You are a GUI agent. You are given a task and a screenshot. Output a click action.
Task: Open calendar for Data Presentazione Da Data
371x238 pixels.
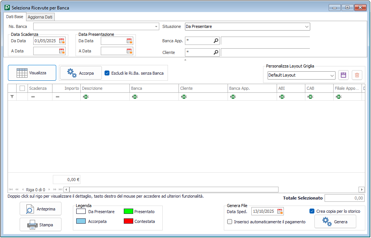click(x=129, y=41)
